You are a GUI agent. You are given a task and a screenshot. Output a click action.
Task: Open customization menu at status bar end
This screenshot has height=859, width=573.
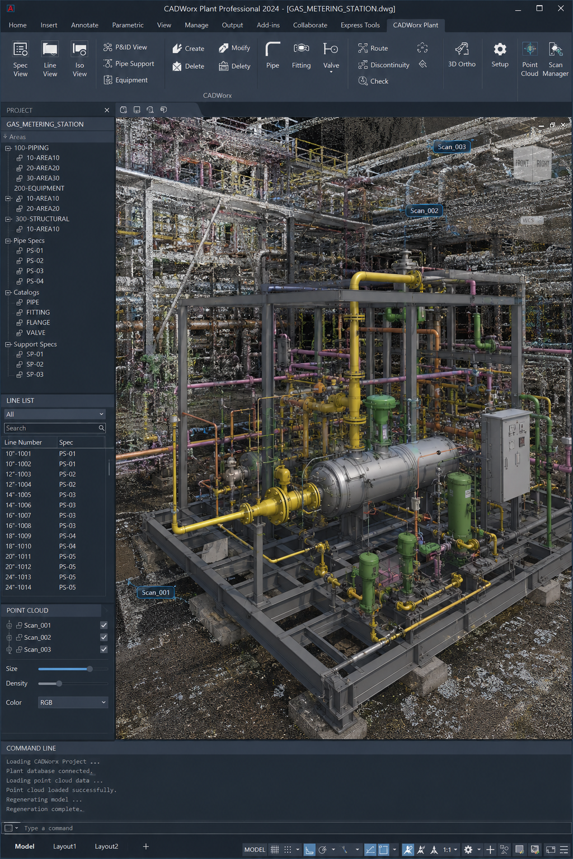pyautogui.click(x=564, y=849)
